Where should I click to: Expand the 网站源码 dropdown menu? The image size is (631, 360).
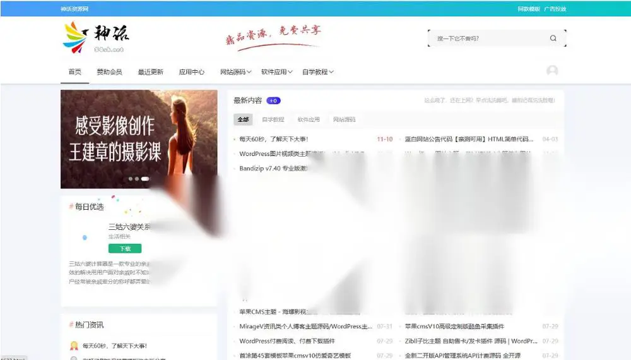pyautogui.click(x=235, y=72)
